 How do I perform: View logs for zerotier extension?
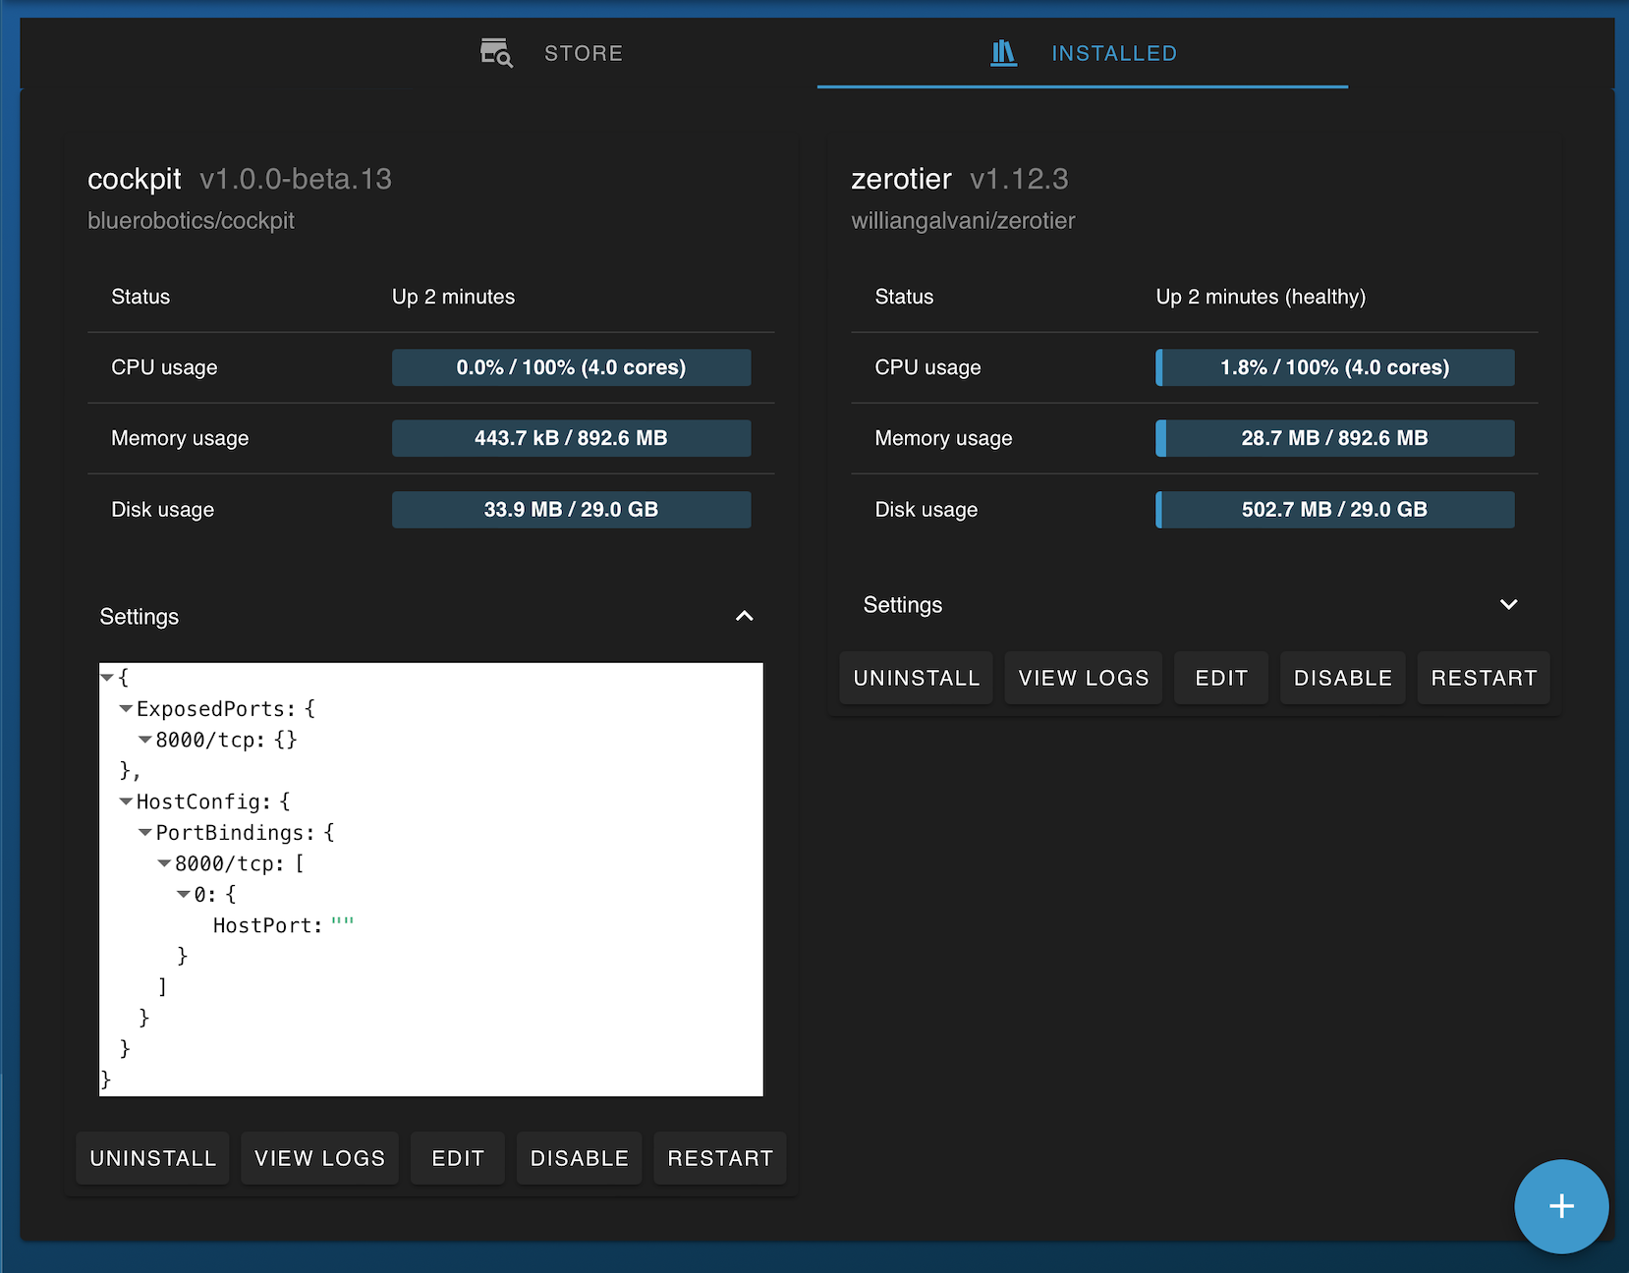[1083, 678]
